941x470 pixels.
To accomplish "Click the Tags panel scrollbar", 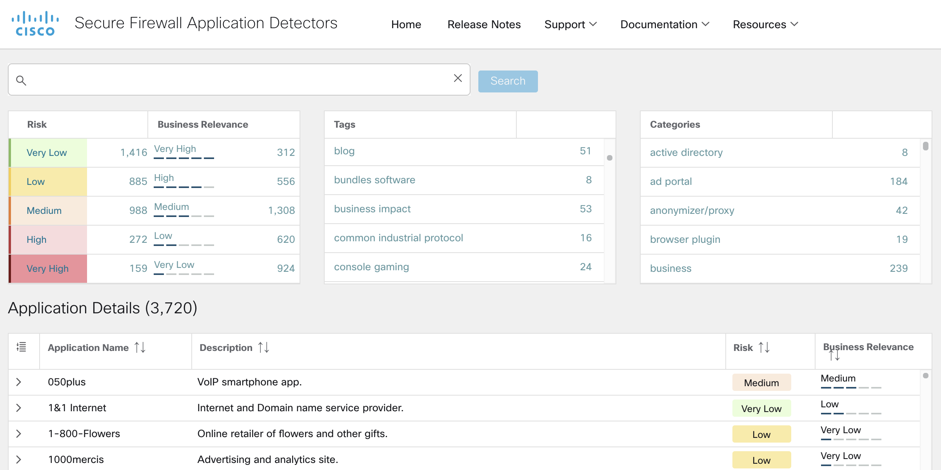I will [610, 158].
